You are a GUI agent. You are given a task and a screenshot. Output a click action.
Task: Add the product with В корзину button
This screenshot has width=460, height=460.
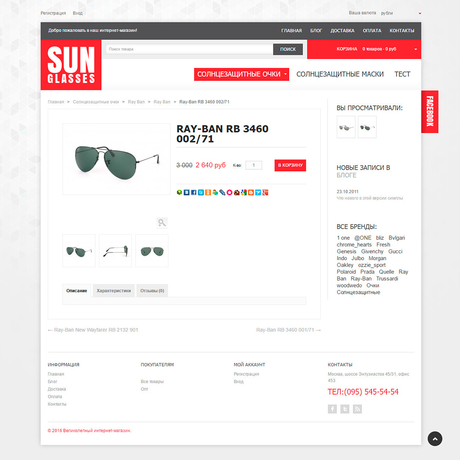290,165
